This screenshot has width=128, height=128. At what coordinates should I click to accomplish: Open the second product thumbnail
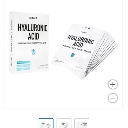[x=64, y=123]
